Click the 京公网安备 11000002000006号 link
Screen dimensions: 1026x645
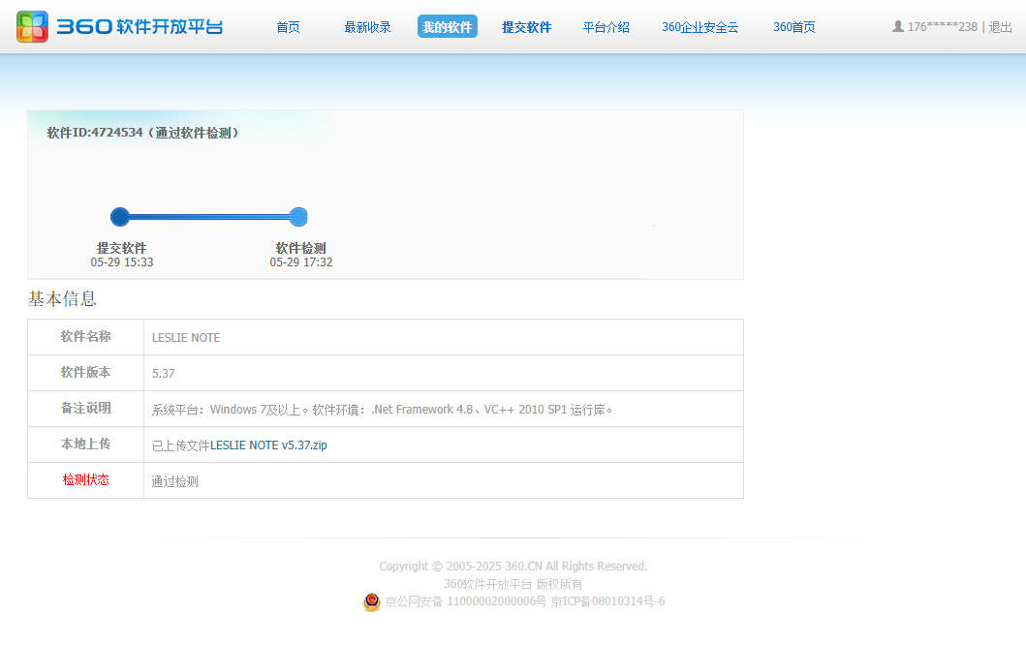coord(465,601)
